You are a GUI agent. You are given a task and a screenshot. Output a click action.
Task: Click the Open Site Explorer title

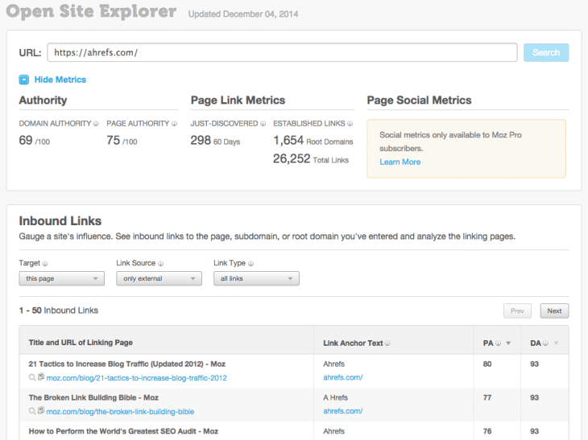(x=91, y=11)
